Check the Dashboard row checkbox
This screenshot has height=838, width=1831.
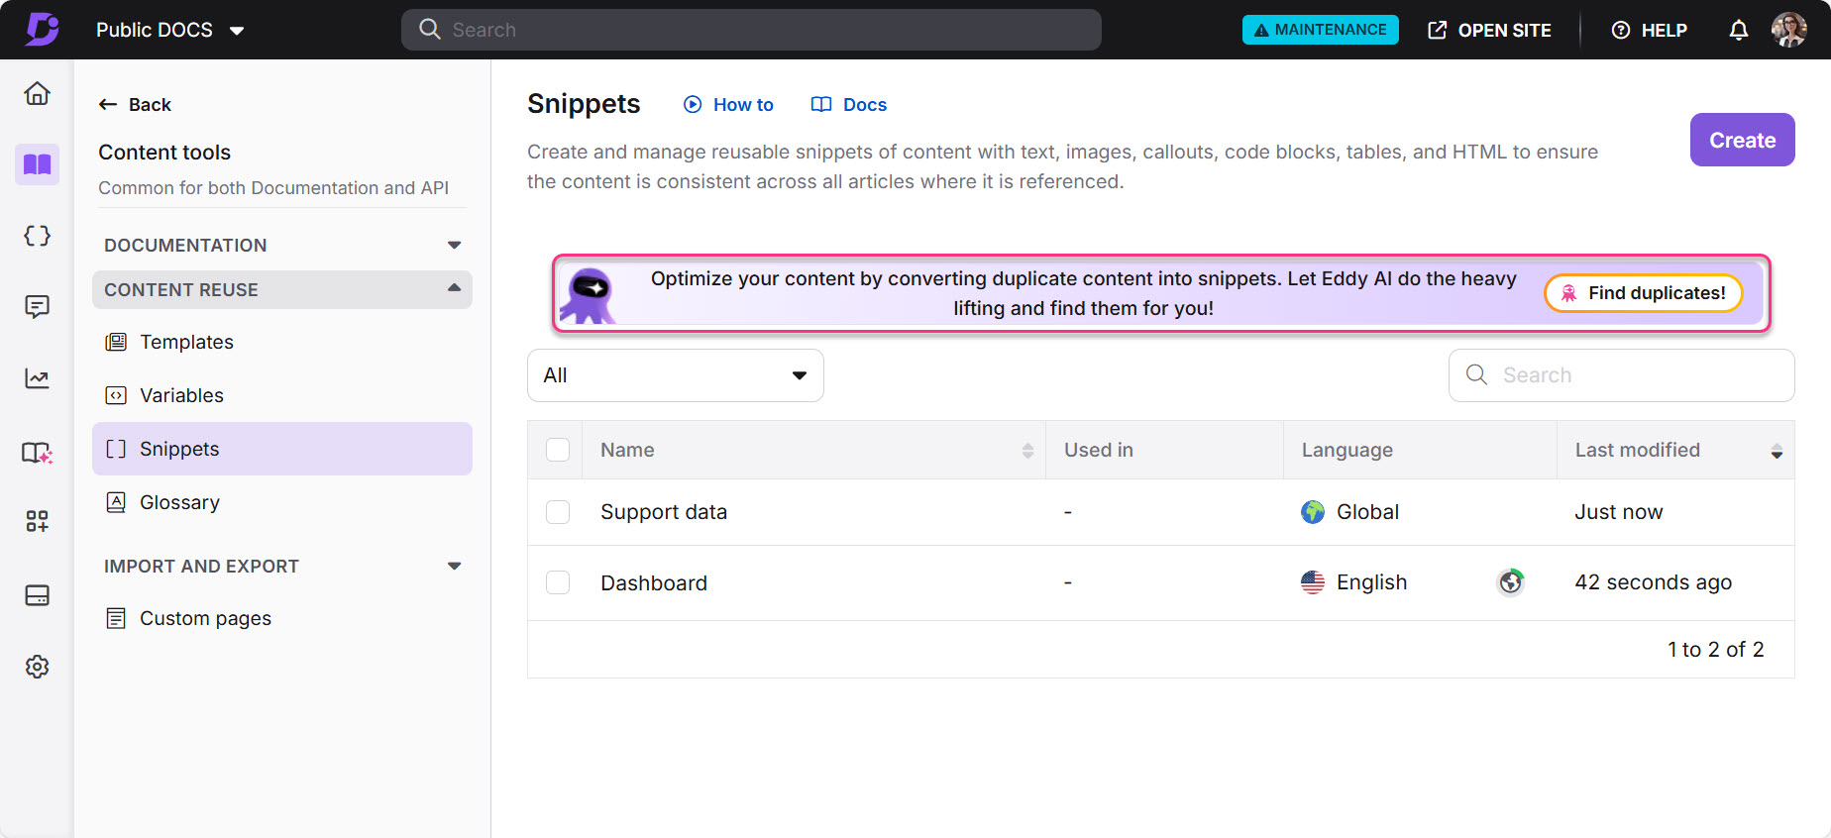click(558, 582)
